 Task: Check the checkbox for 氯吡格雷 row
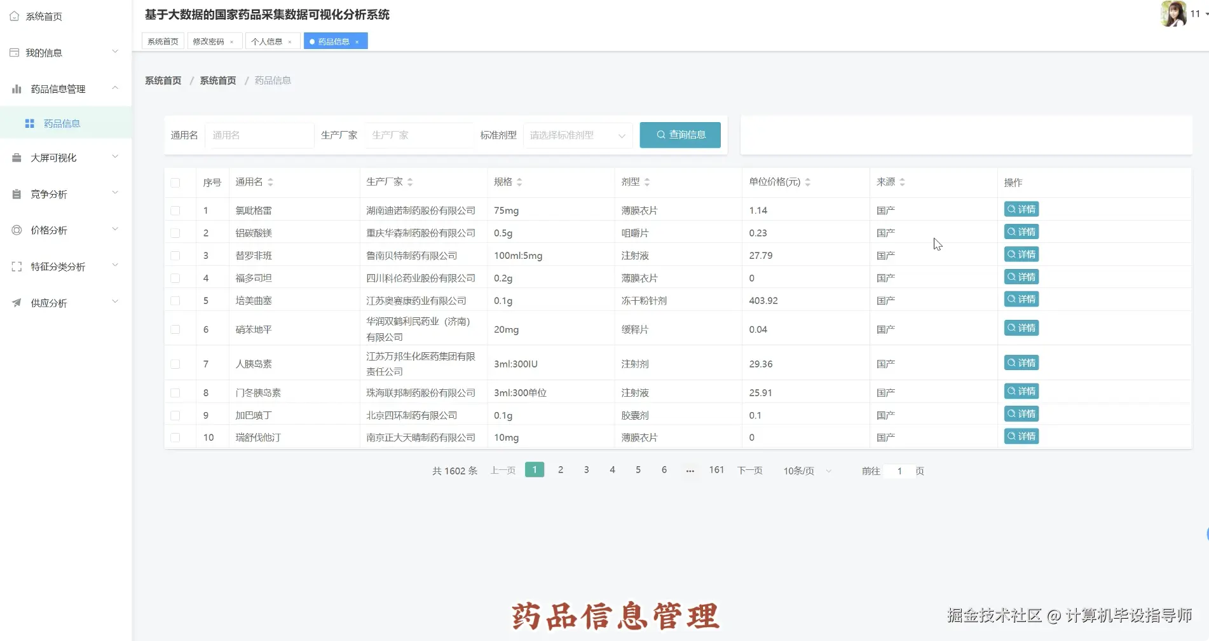point(175,210)
